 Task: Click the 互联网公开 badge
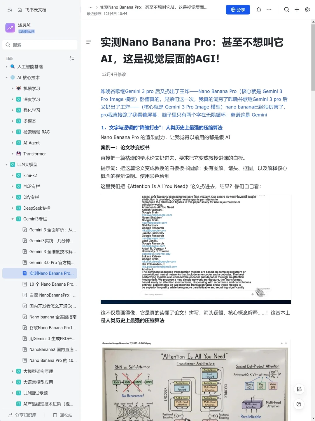click(27, 31)
